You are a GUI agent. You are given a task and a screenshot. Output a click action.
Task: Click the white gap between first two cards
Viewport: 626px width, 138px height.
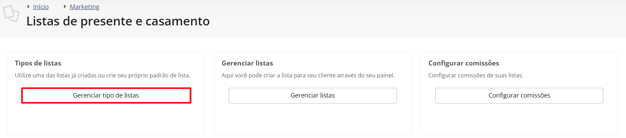(x=209, y=93)
